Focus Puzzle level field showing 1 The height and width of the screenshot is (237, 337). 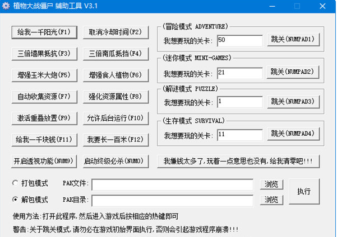(x=239, y=102)
